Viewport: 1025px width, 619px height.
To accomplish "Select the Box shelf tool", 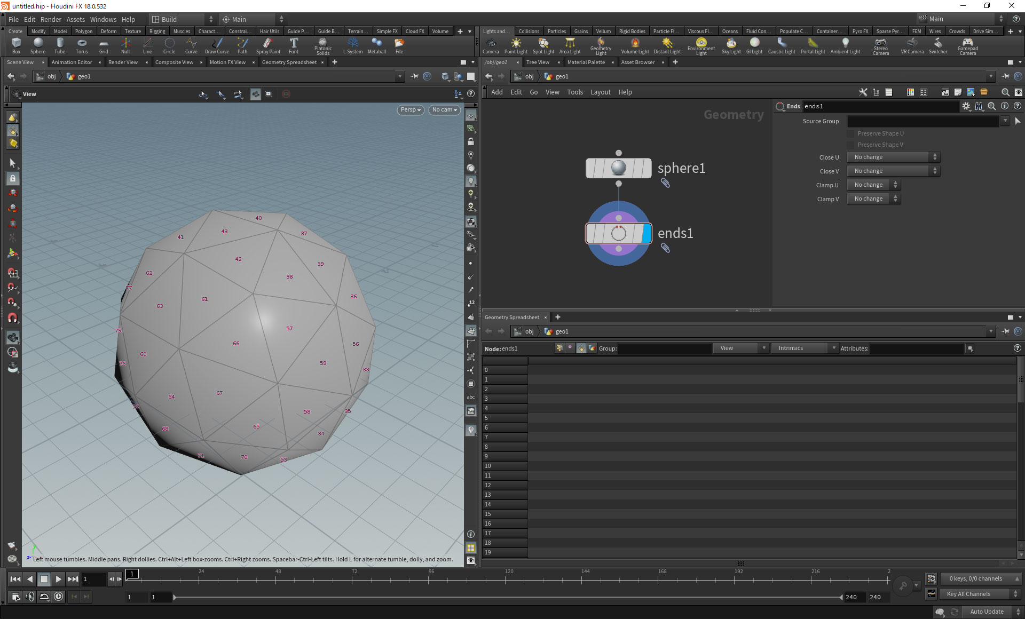I will (x=16, y=46).
